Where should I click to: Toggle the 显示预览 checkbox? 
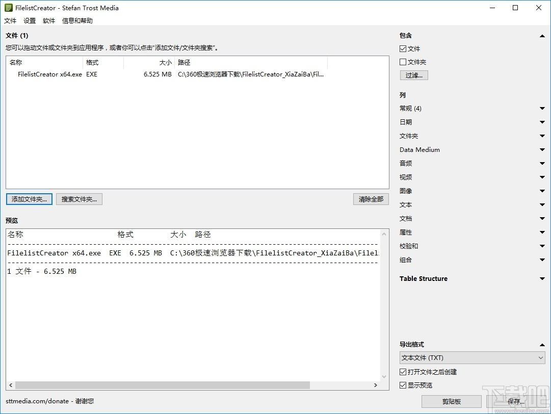(x=403, y=385)
